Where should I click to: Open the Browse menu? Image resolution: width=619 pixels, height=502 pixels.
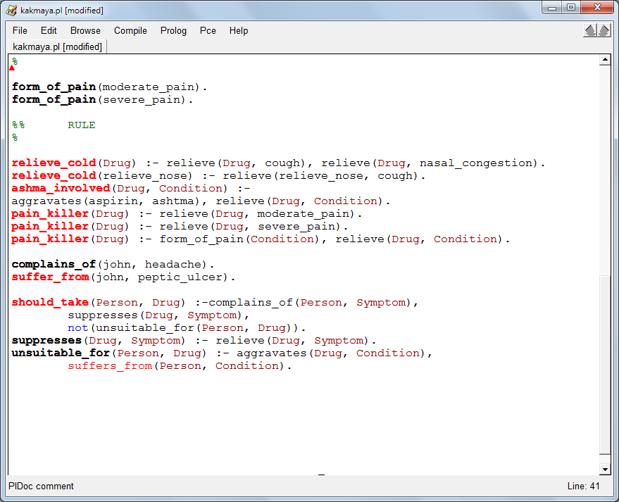[x=85, y=30]
